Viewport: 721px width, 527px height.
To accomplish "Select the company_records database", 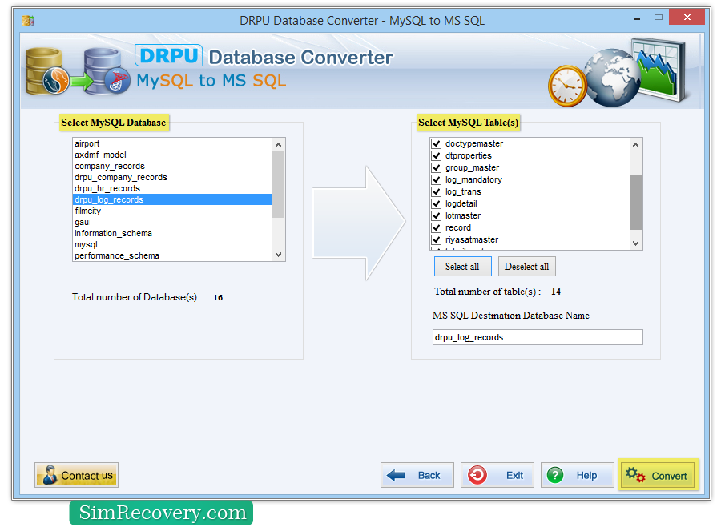I will pyautogui.click(x=172, y=166).
